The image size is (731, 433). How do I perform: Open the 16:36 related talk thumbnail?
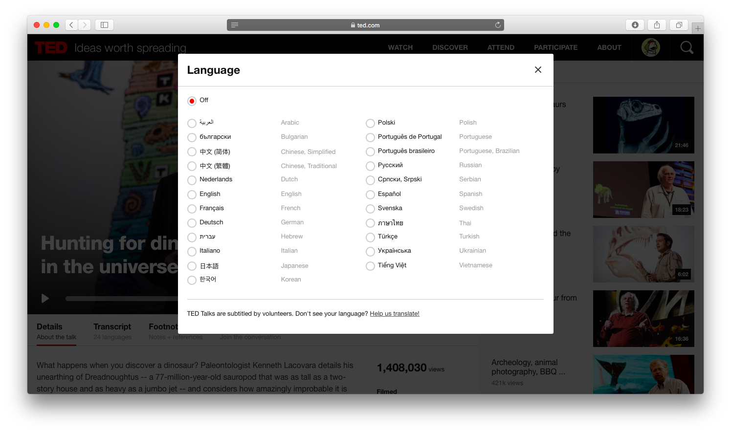click(x=643, y=319)
